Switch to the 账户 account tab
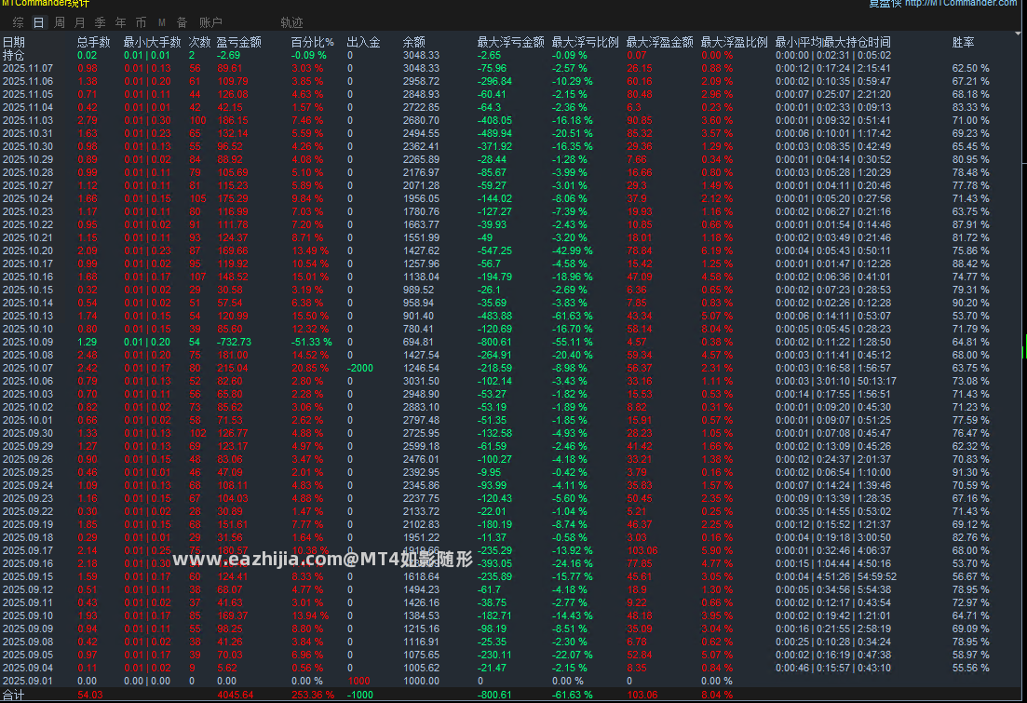The width and height of the screenshot is (1027, 703). point(211,23)
